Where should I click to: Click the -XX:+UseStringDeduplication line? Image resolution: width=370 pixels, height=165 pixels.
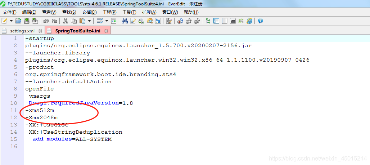74,132
